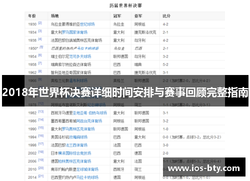Open the 法兰西体育场 link

76,145
